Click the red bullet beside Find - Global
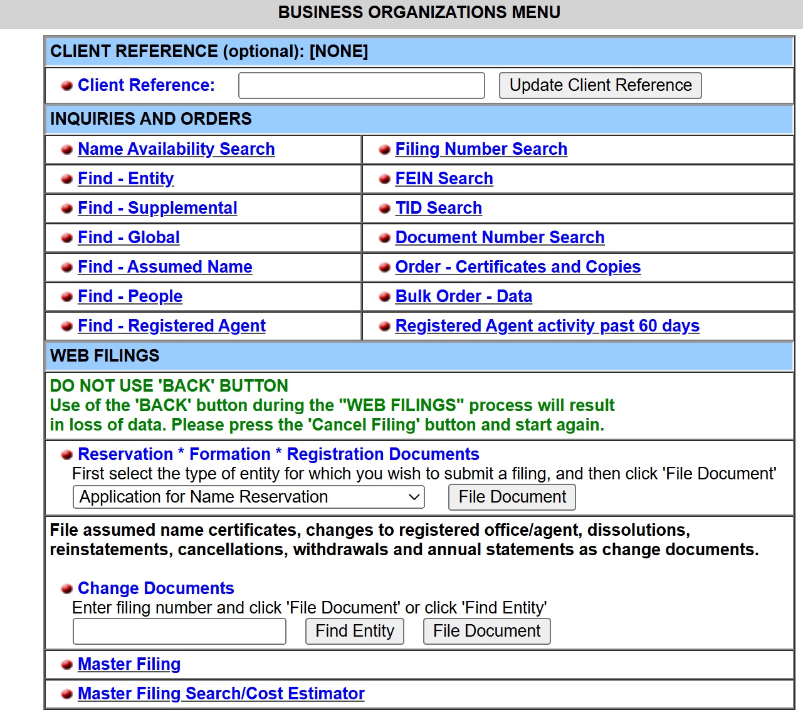Image resolution: width=803 pixels, height=720 pixels. tap(66, 237)
